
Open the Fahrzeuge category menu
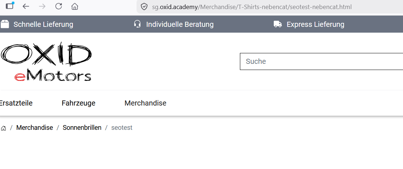click(x=78, y=103)
